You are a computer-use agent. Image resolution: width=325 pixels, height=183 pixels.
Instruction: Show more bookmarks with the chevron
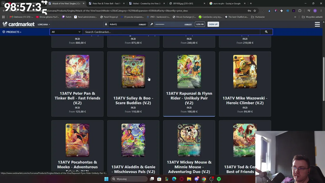(x=295, y=17)
